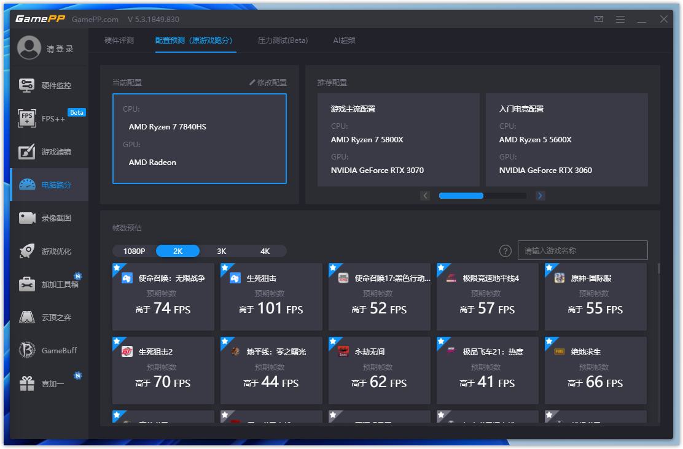The width and height of the screenshot is (683, 449).
Task: Open the 游戏滤镜 game filter icon
Action: (26, 152)
